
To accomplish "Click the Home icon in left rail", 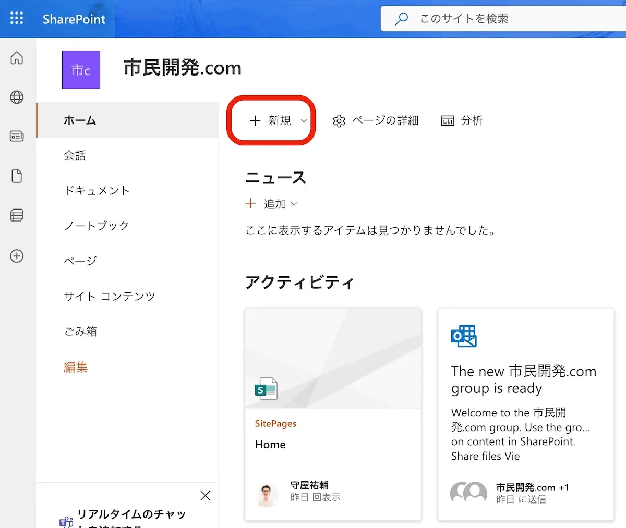I will coord(17,58).
